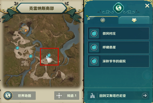Choose 深秋爷爷的庭院 from the list
Image resolution: width=153 pixels, height=103 pixels.
pyautogui.click(x=118, y=61)
